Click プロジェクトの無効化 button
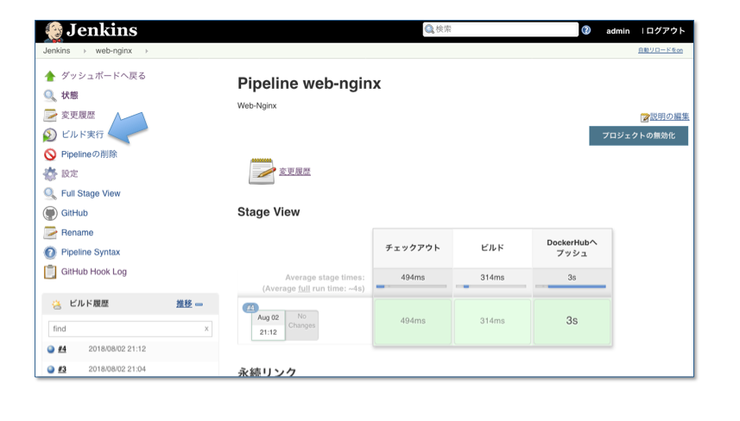The width and height of the screenshot is (740, 421). tap(638, 135)
